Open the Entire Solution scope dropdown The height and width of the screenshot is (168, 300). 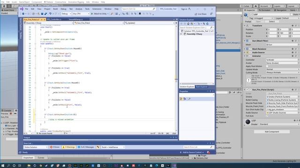(x=36, y=147)
